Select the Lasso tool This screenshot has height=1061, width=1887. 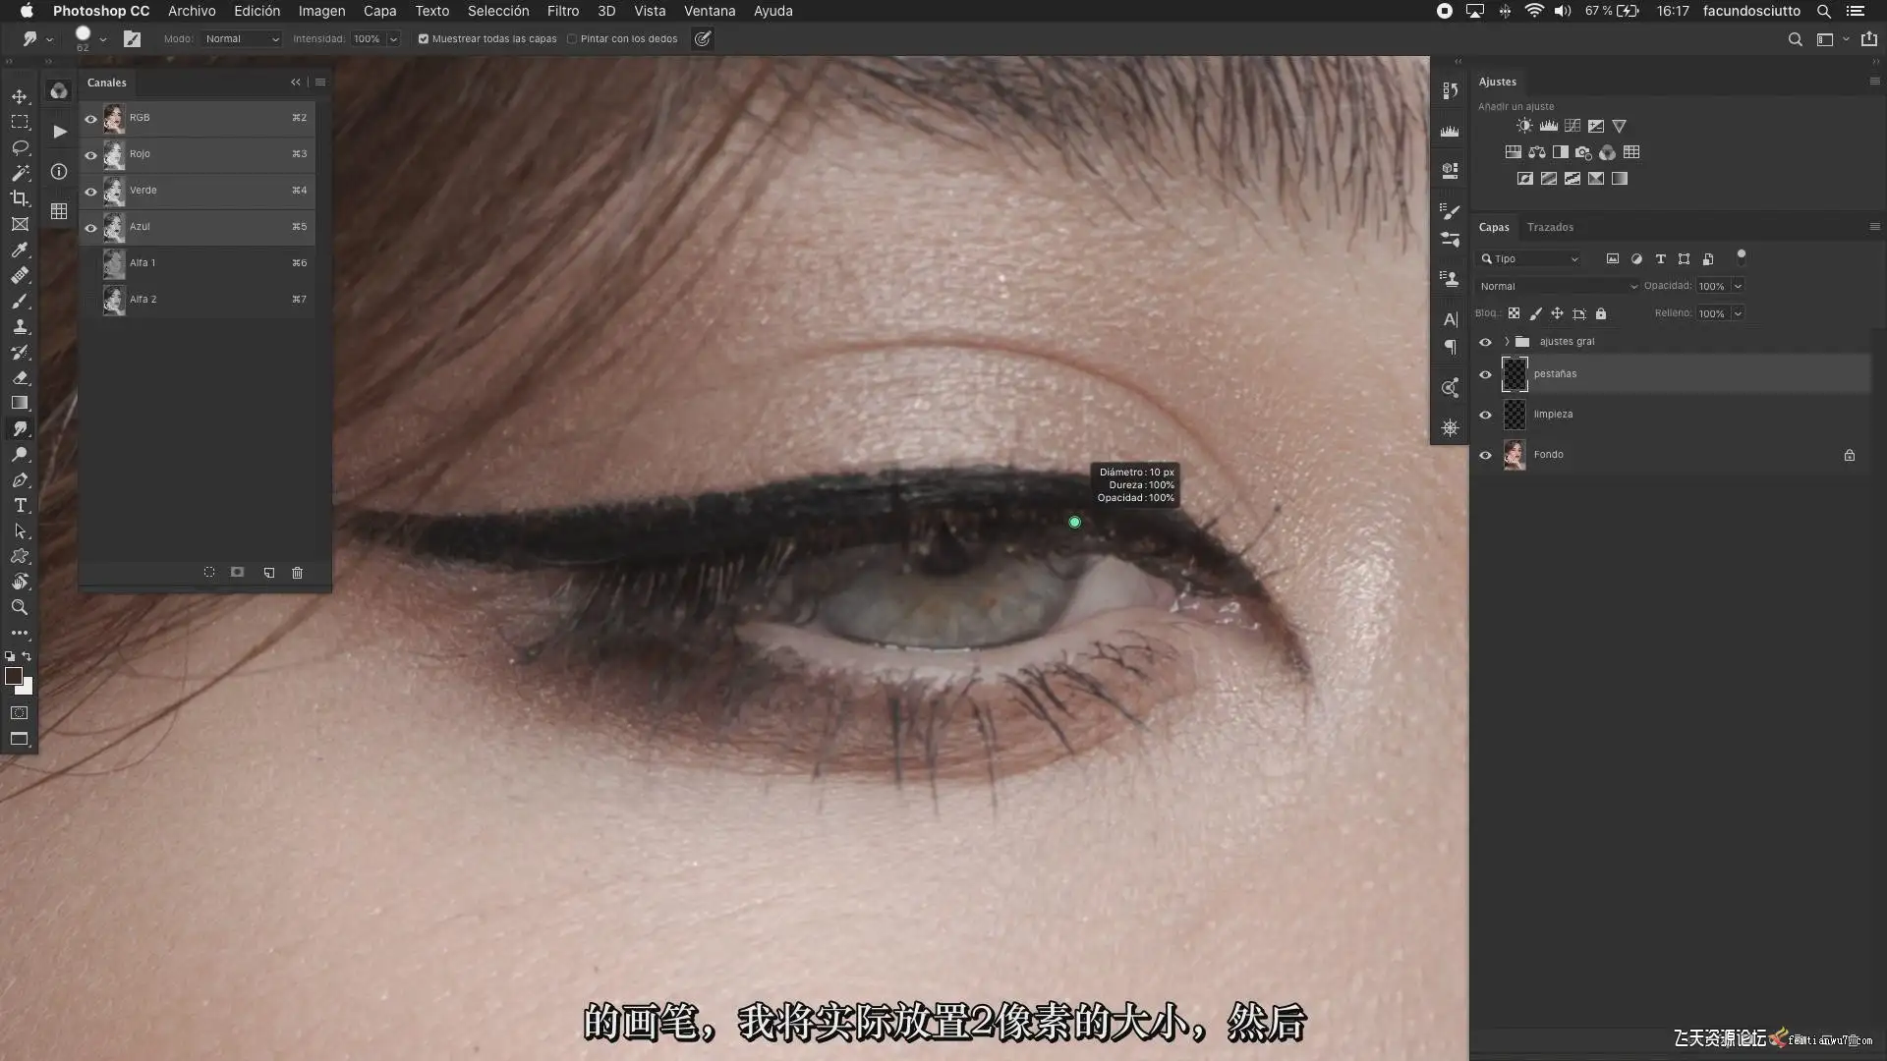(20, 147)
